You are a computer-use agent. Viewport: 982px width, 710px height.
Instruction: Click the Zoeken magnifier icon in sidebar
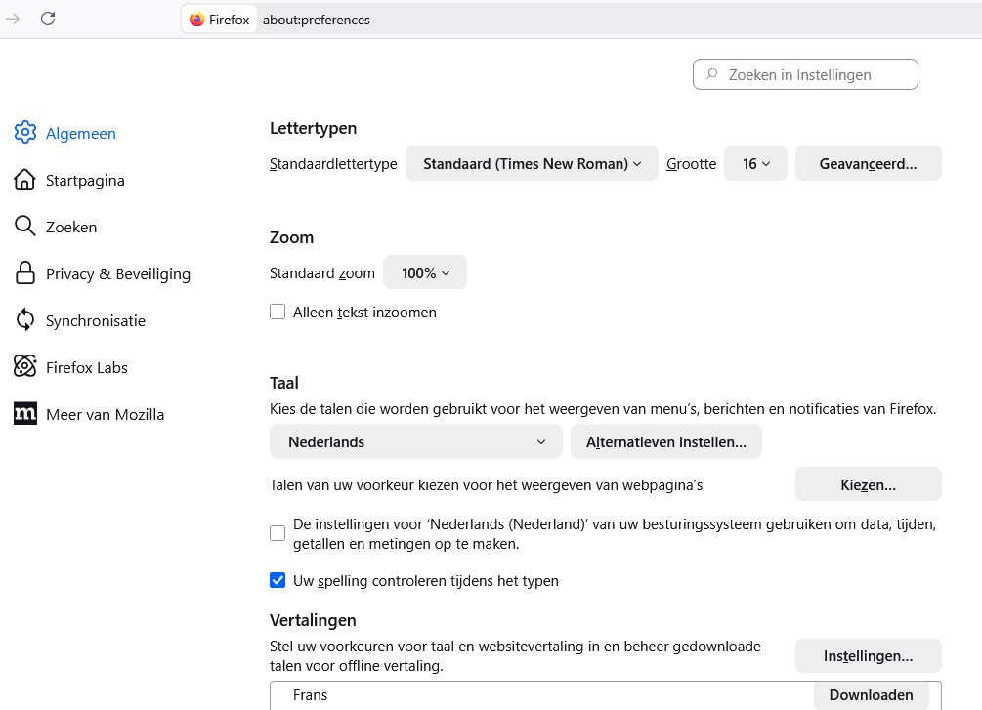pyautogui.click(x=25, y=227)
